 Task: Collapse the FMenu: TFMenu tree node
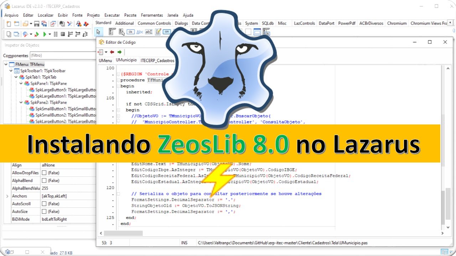click(6, 64)
